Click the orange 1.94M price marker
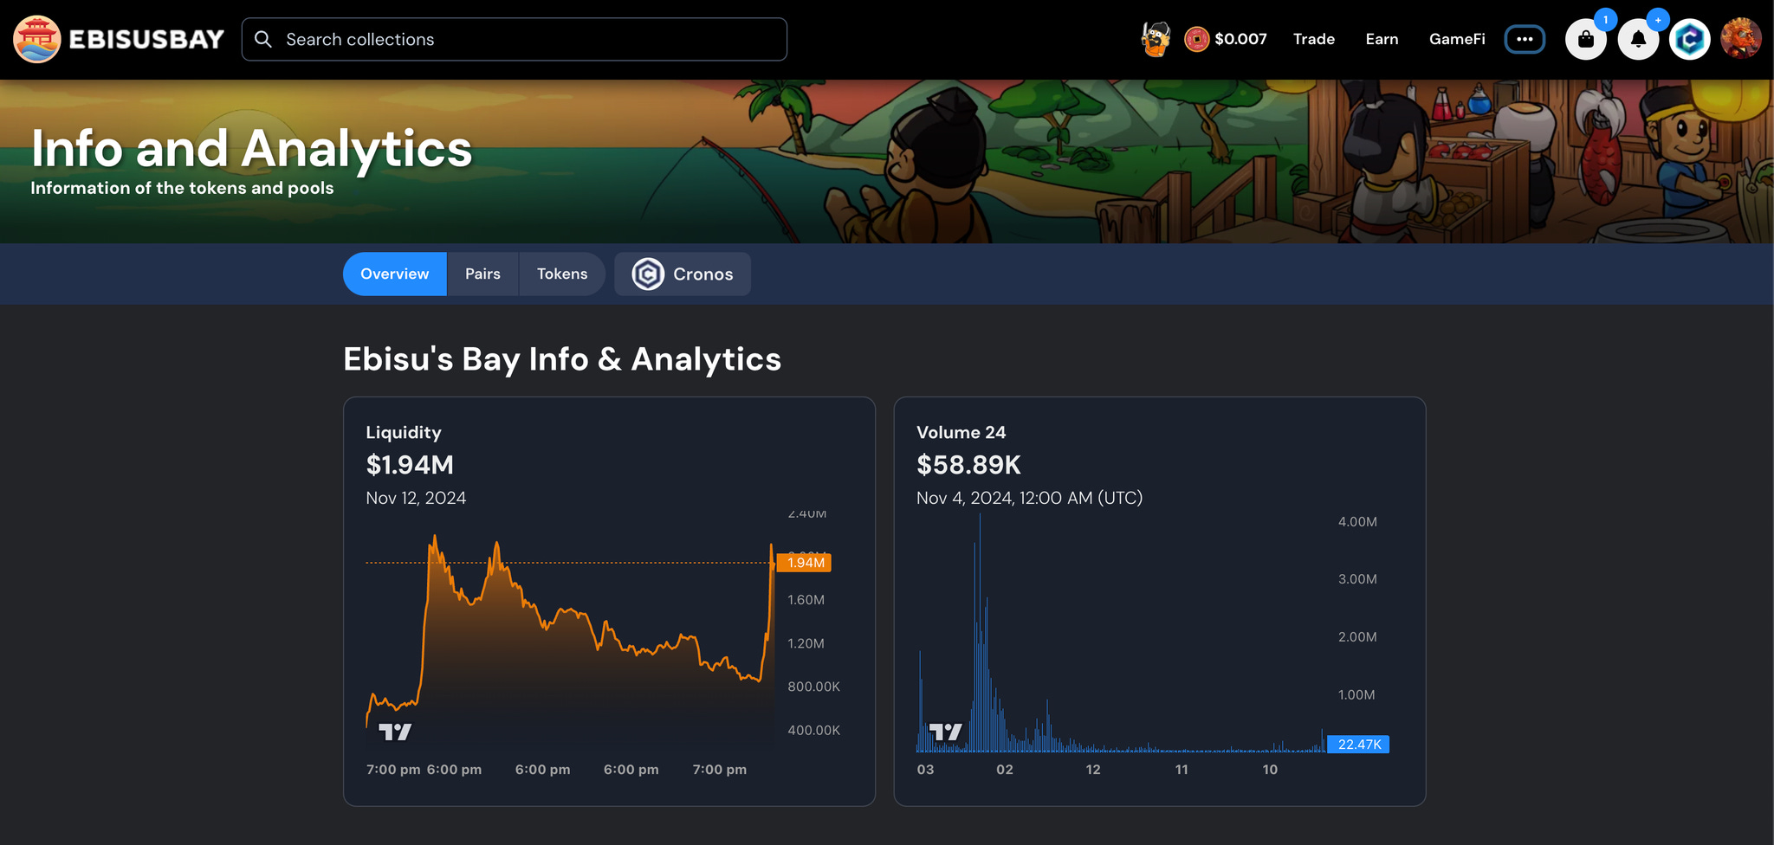This screenshot has width=1774, height=845. point(805,563)
